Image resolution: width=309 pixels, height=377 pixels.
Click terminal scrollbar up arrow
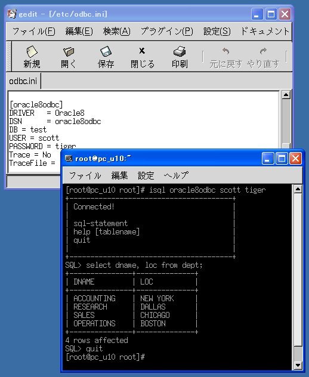tap(298, 189)
